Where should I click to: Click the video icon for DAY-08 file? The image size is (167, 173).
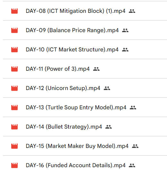(14, 11)
